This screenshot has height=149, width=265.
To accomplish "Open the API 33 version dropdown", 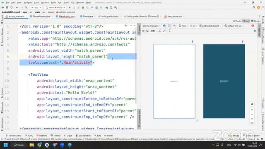I will [x=194, y=26].
